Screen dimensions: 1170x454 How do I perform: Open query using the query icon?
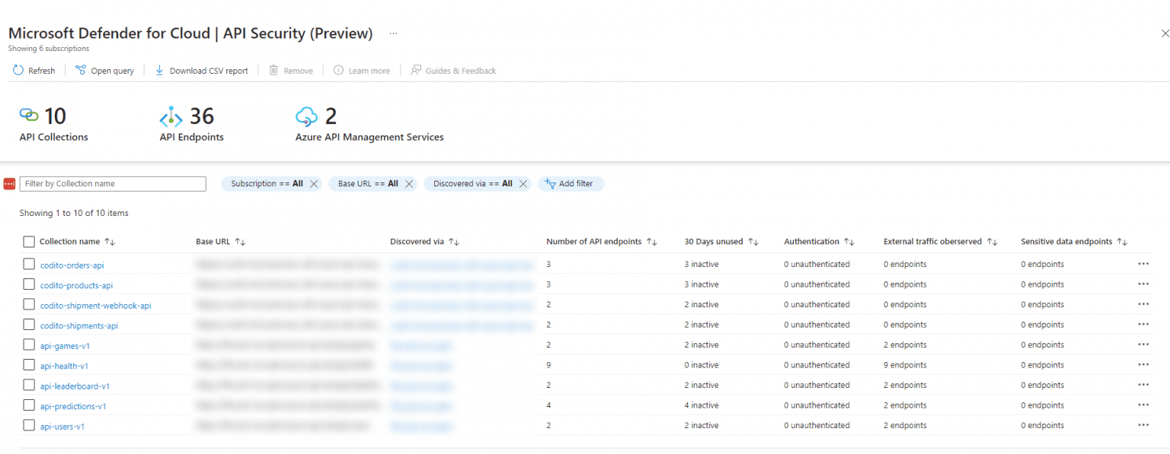pos(79,70)
